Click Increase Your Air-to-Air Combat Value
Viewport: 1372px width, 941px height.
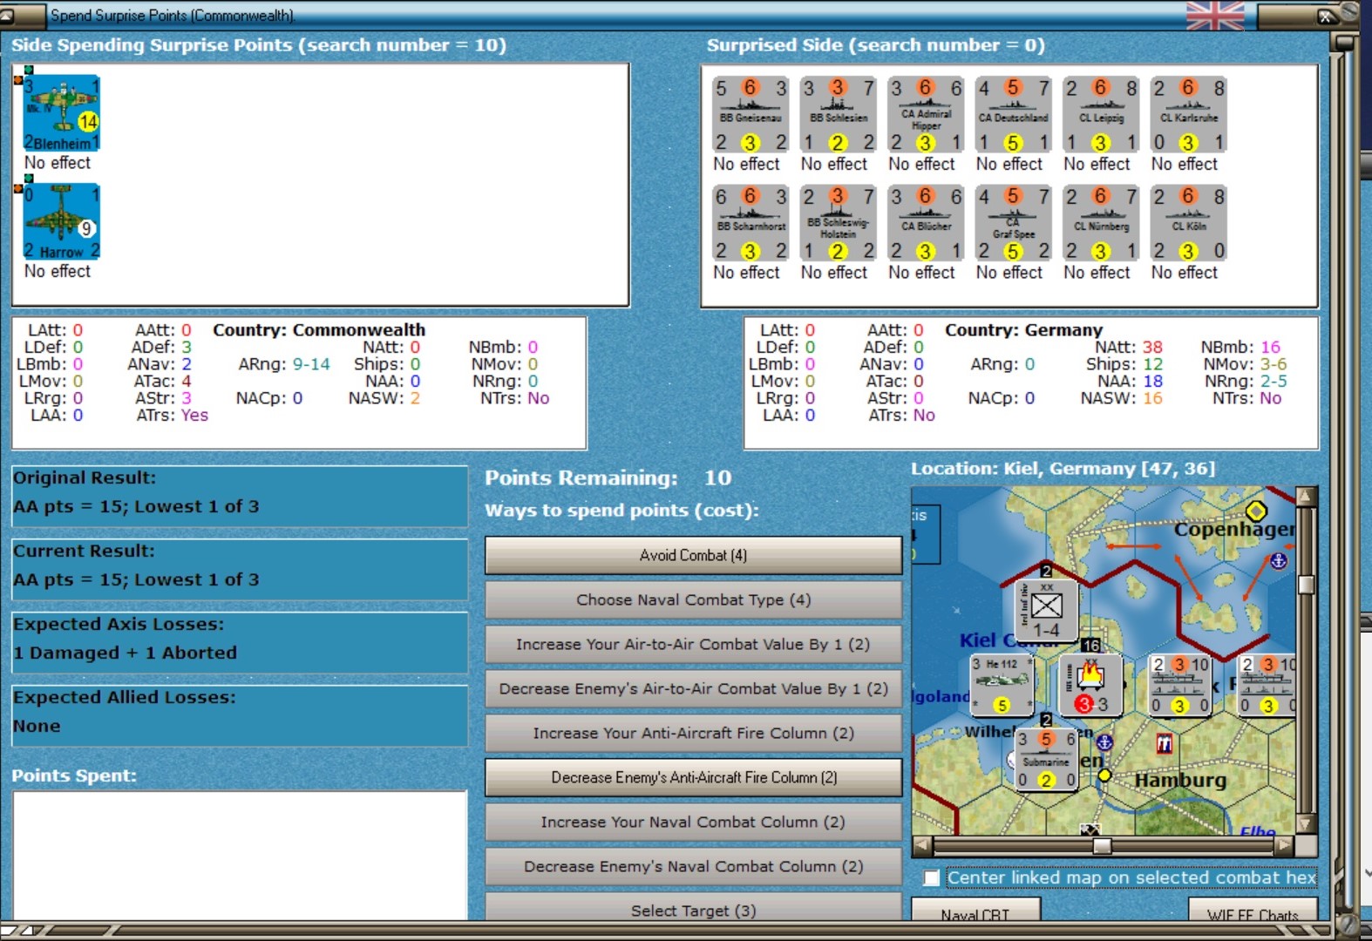pyautogui.click(x=693, y=644)
